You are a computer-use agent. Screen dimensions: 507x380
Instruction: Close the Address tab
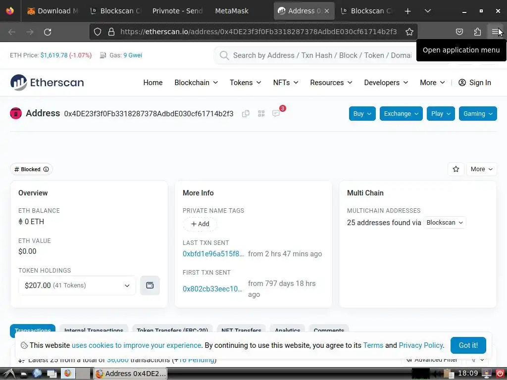tap(327, 11)
